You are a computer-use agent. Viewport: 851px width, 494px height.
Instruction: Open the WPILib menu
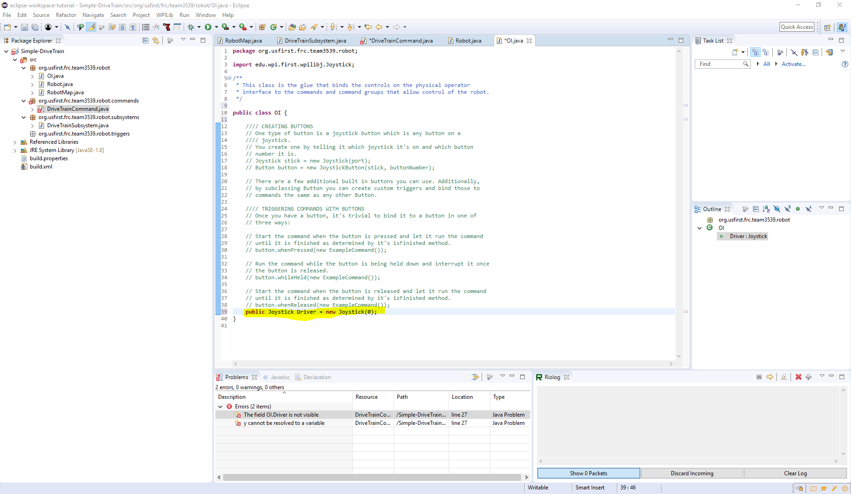pyautogui.click(x=165, y=15)
